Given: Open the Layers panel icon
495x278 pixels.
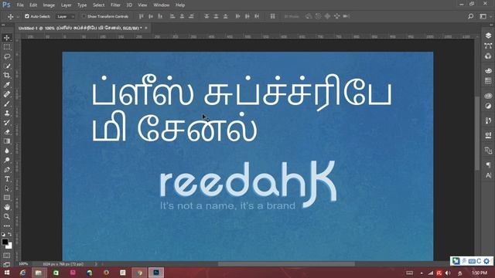Looking at the screenshot, I should pyautogui.click(x=488, y=36).
